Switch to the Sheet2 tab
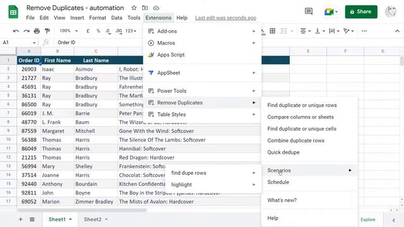Viewport: 404px width, 227px height. point(93,219)
